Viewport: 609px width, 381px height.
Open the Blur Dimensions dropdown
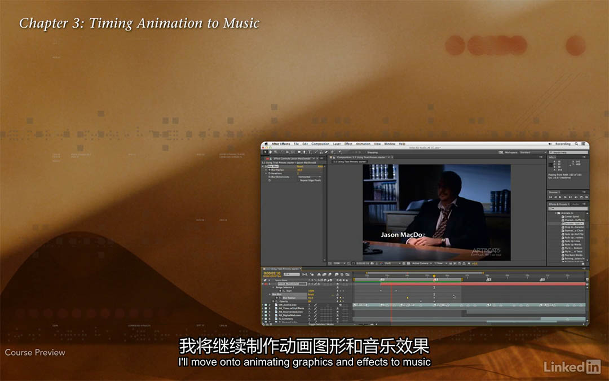click(310, 177)
